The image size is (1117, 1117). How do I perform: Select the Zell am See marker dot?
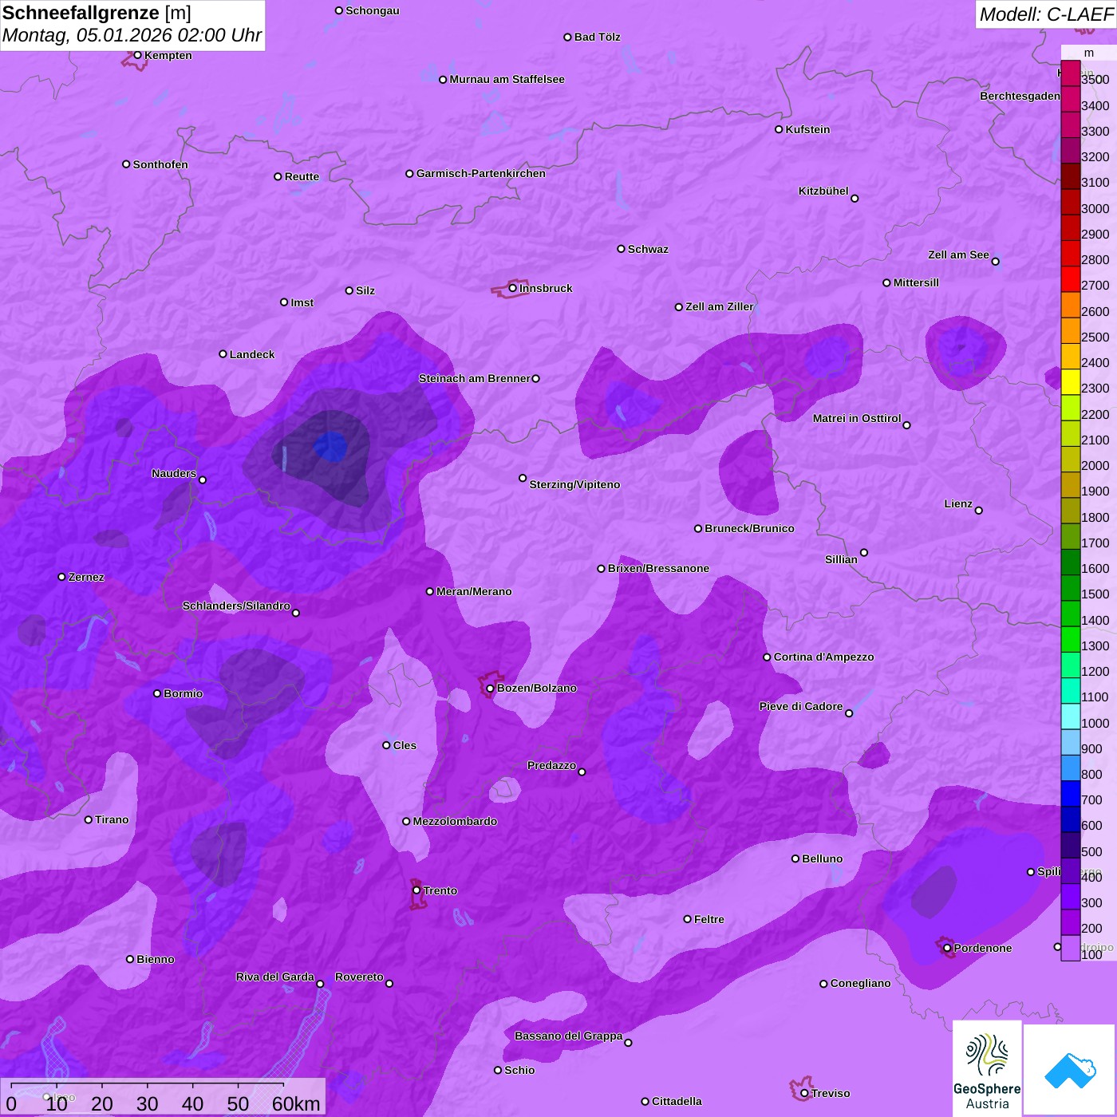tap(996, 262)
